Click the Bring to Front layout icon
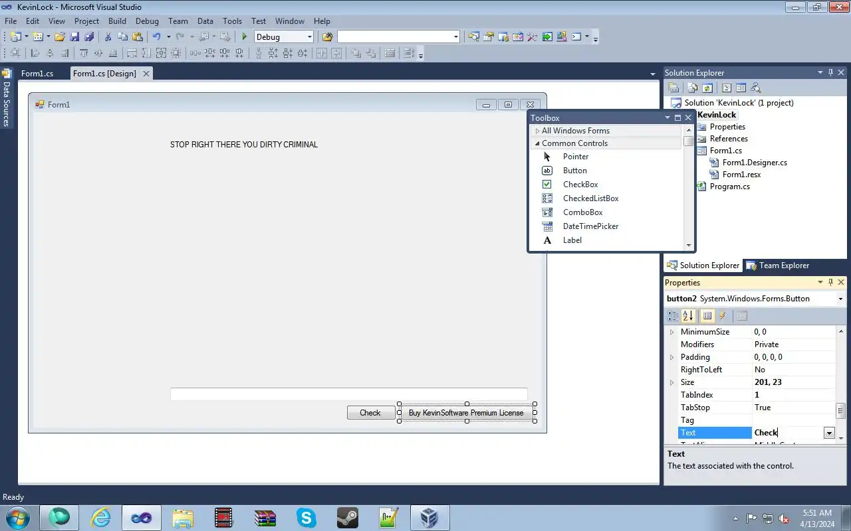The height and width of the screenshot is (531, 851). (356, 53)
